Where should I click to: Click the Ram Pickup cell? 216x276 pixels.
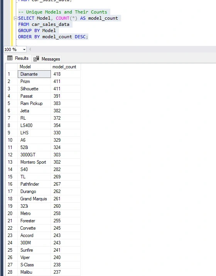coord(34,103)
